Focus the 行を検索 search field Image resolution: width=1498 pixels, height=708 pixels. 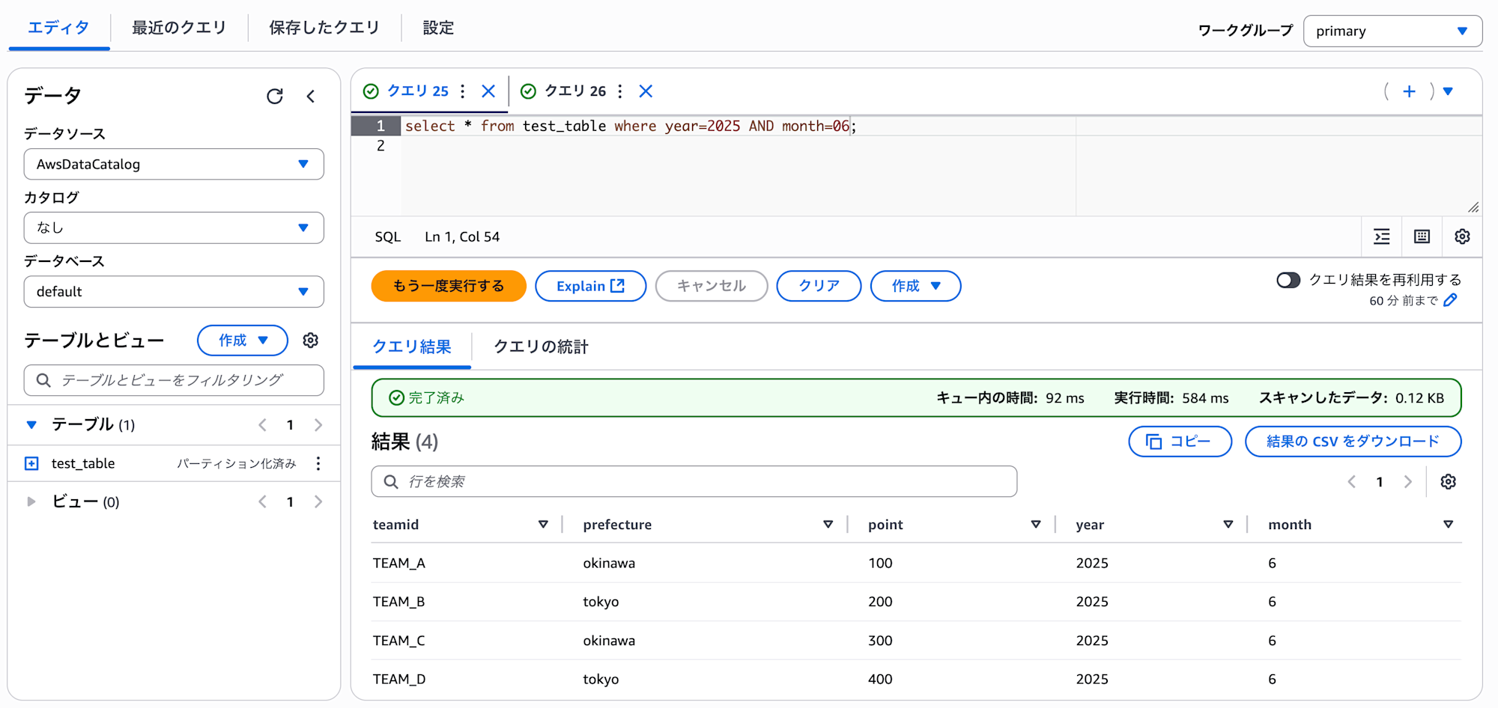(694, 482)
